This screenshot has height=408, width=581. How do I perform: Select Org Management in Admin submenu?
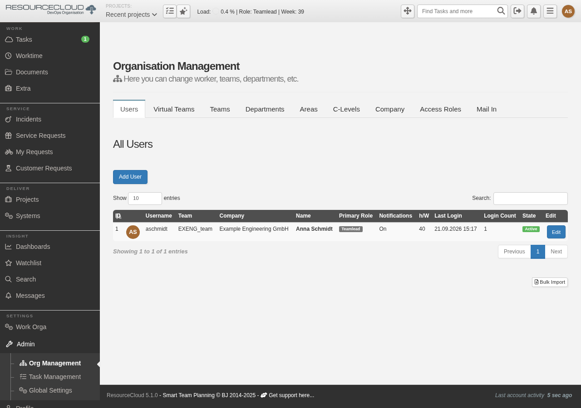click(x=50, y=363)
